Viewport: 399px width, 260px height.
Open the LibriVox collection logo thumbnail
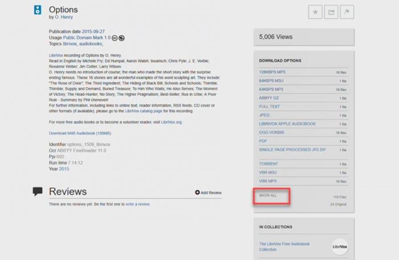pyautogui.click(x=340, y=246)
